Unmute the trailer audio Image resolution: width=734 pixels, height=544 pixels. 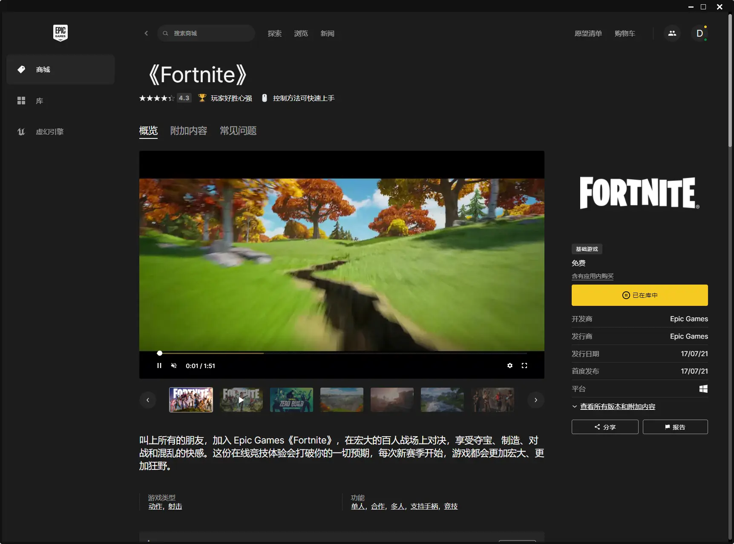click(x=174, y=366)
